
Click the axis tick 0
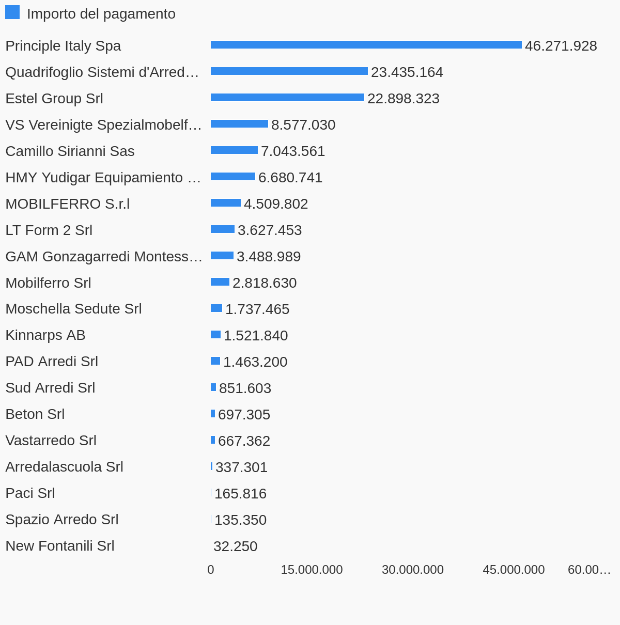pos(211,570)
